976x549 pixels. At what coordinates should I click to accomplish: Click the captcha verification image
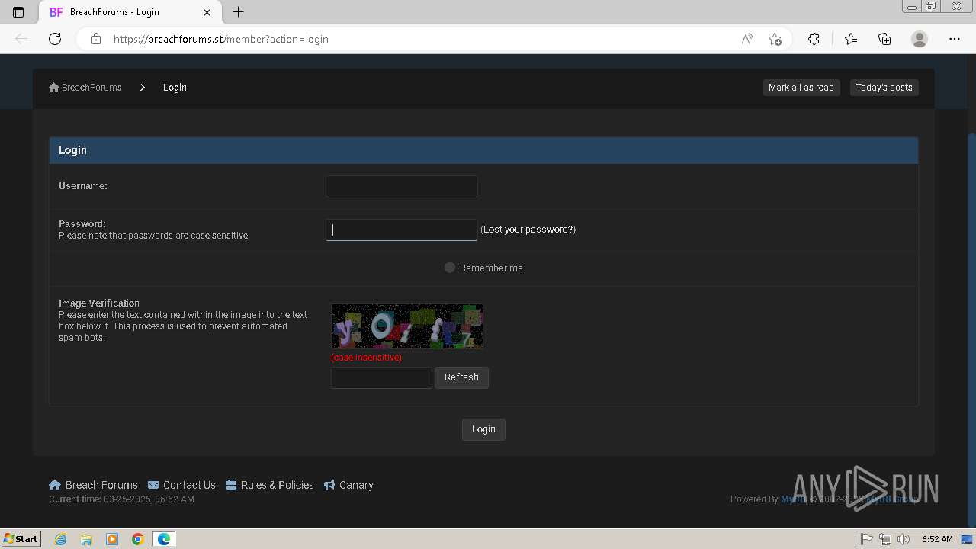(x=407, y=326)
